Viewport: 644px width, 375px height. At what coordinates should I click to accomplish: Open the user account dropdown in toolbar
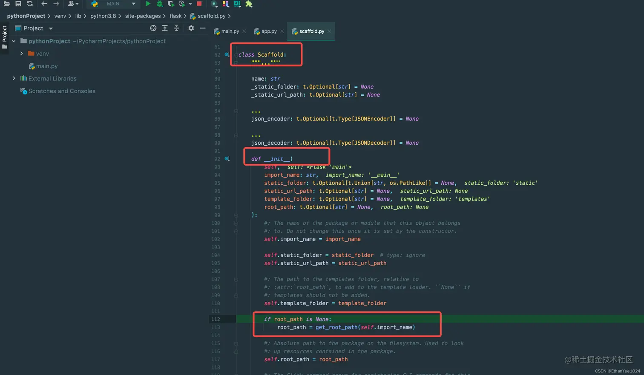pos(73,4)
